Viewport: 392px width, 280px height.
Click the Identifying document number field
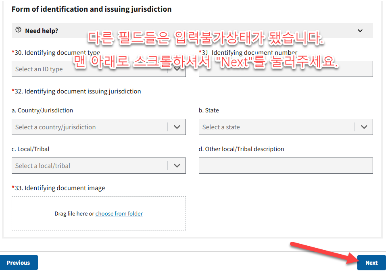click(286, 69)
